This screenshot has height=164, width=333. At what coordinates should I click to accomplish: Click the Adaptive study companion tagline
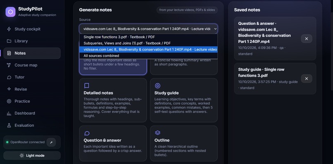coord(37,15)
